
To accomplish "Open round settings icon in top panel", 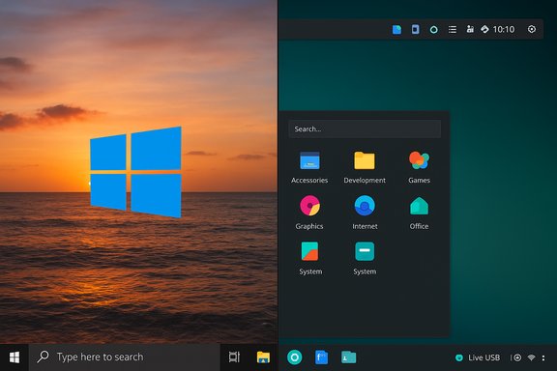I will tap(532, 29).
